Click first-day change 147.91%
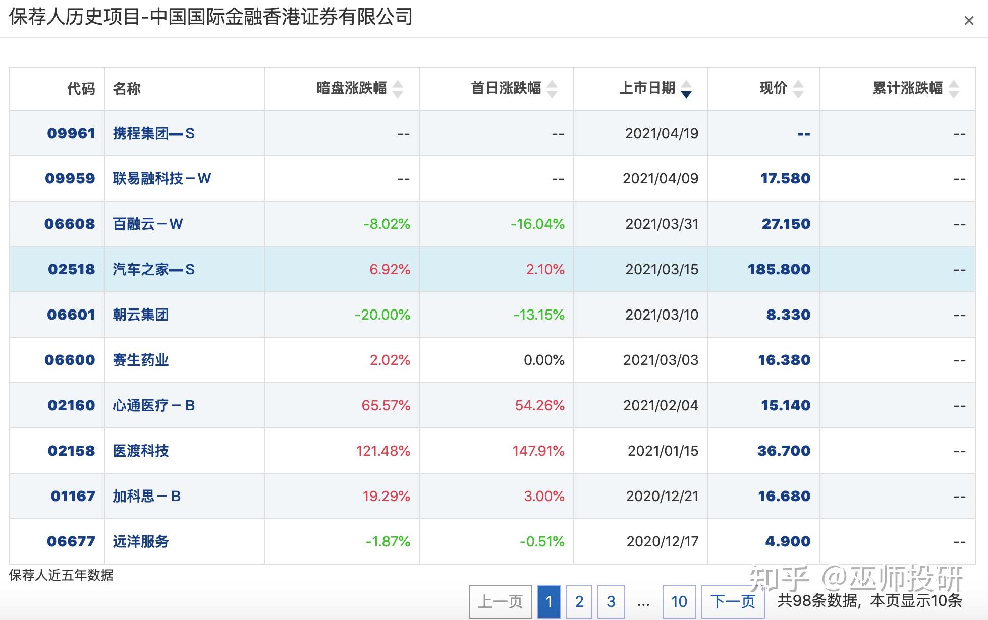The image size is (988, 620). pyautogui.click(x=538, y=451)
